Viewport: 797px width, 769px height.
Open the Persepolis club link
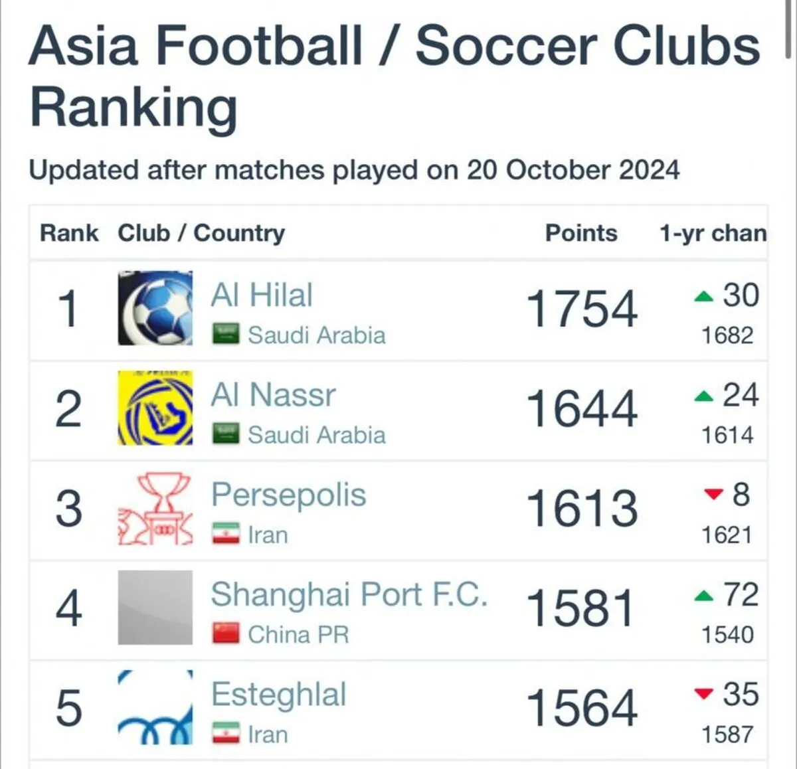(288, 496)
